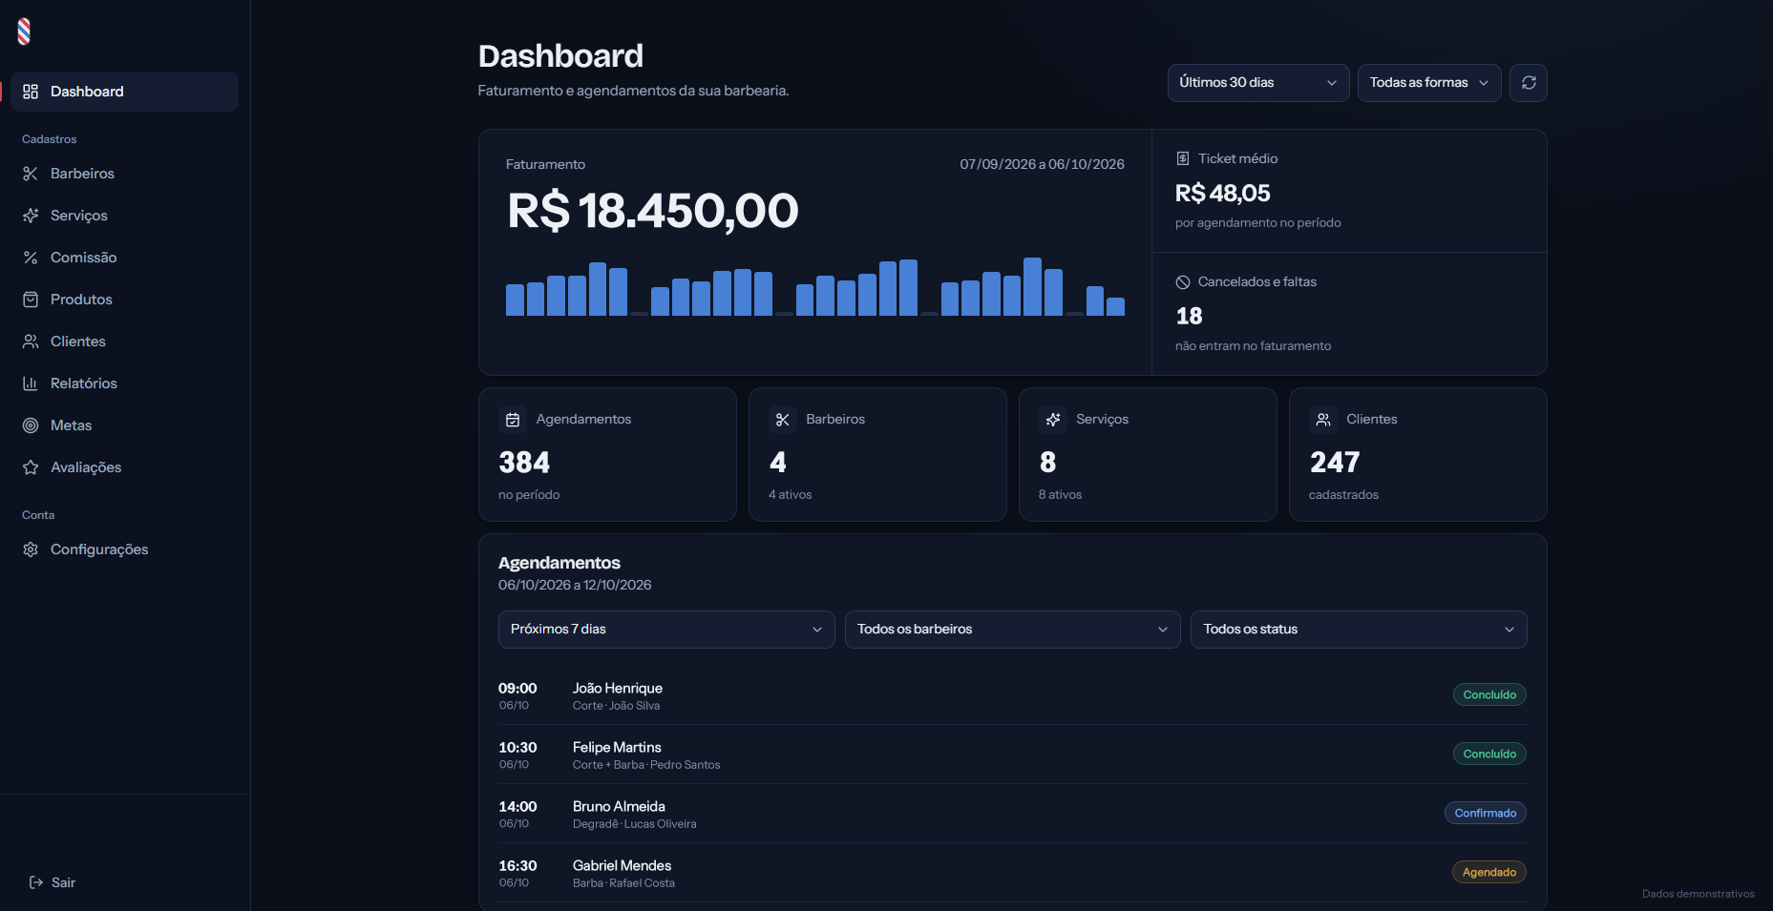This screenshot has width=1773, height=911.
Task: Click the package icon beside Produtos
Action: (x=31, y=300)
